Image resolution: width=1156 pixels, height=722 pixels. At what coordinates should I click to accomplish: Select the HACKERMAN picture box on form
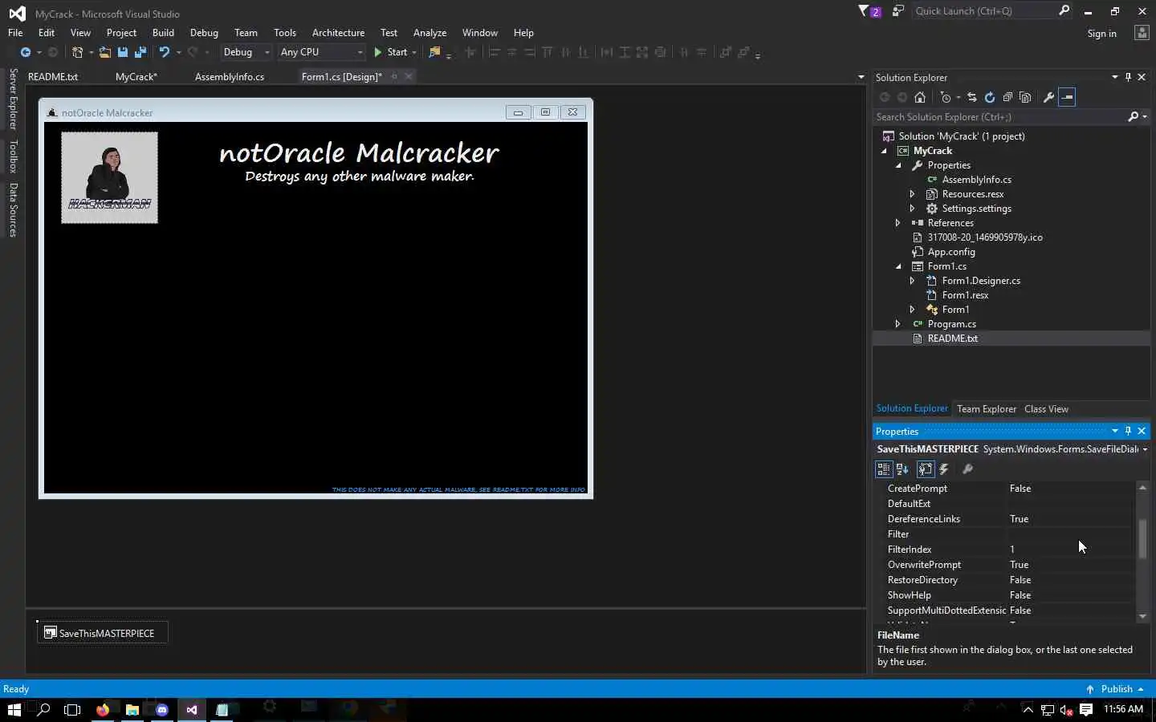[110, 177]
